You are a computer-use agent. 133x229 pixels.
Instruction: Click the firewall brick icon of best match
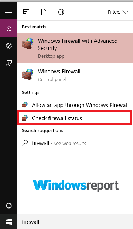point(28,43)
